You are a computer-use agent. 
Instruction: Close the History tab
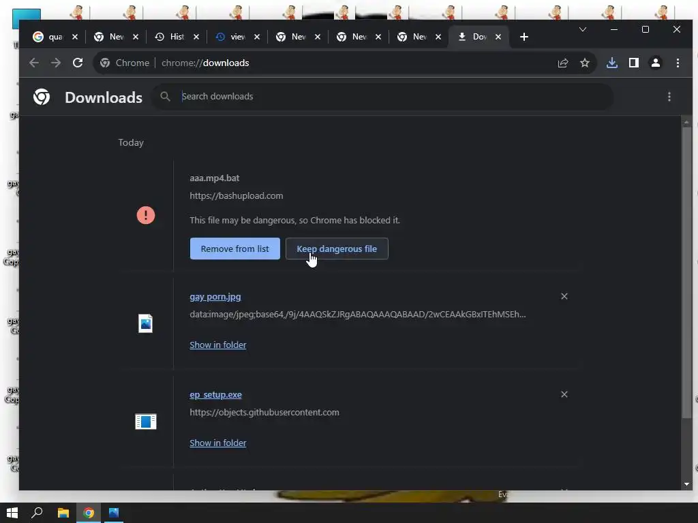pos(196,37)
